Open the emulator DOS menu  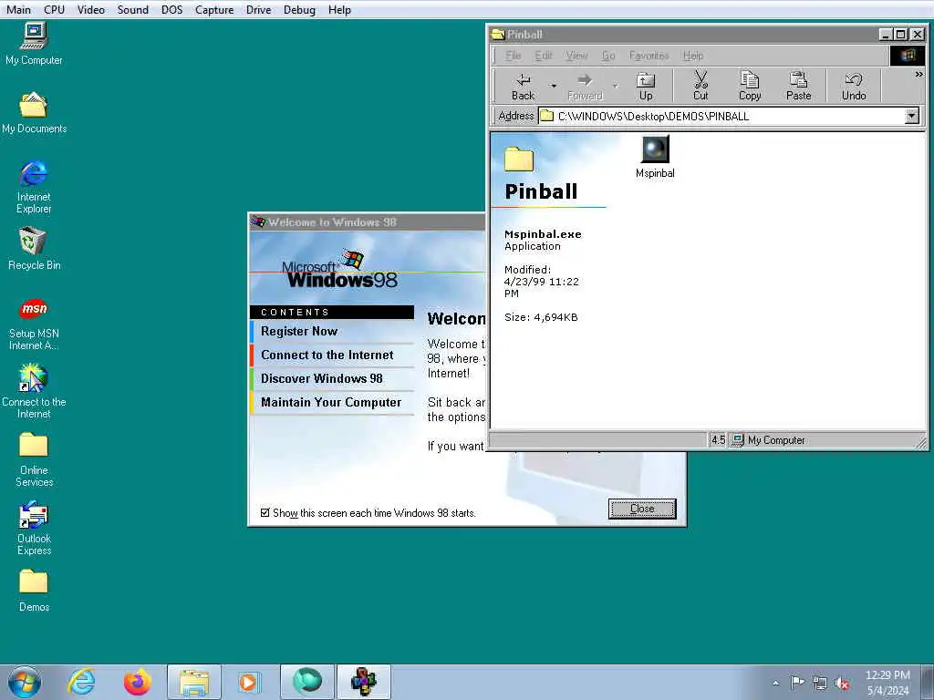tap(171, 9)
